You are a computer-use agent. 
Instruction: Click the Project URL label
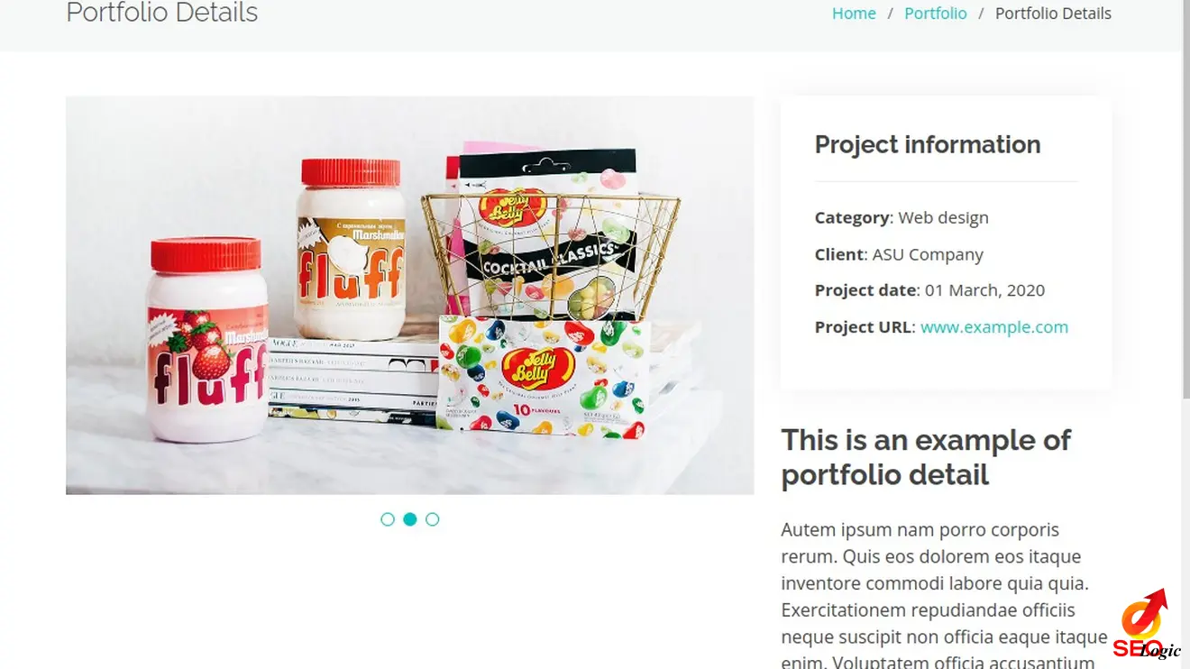click(864, 327)
